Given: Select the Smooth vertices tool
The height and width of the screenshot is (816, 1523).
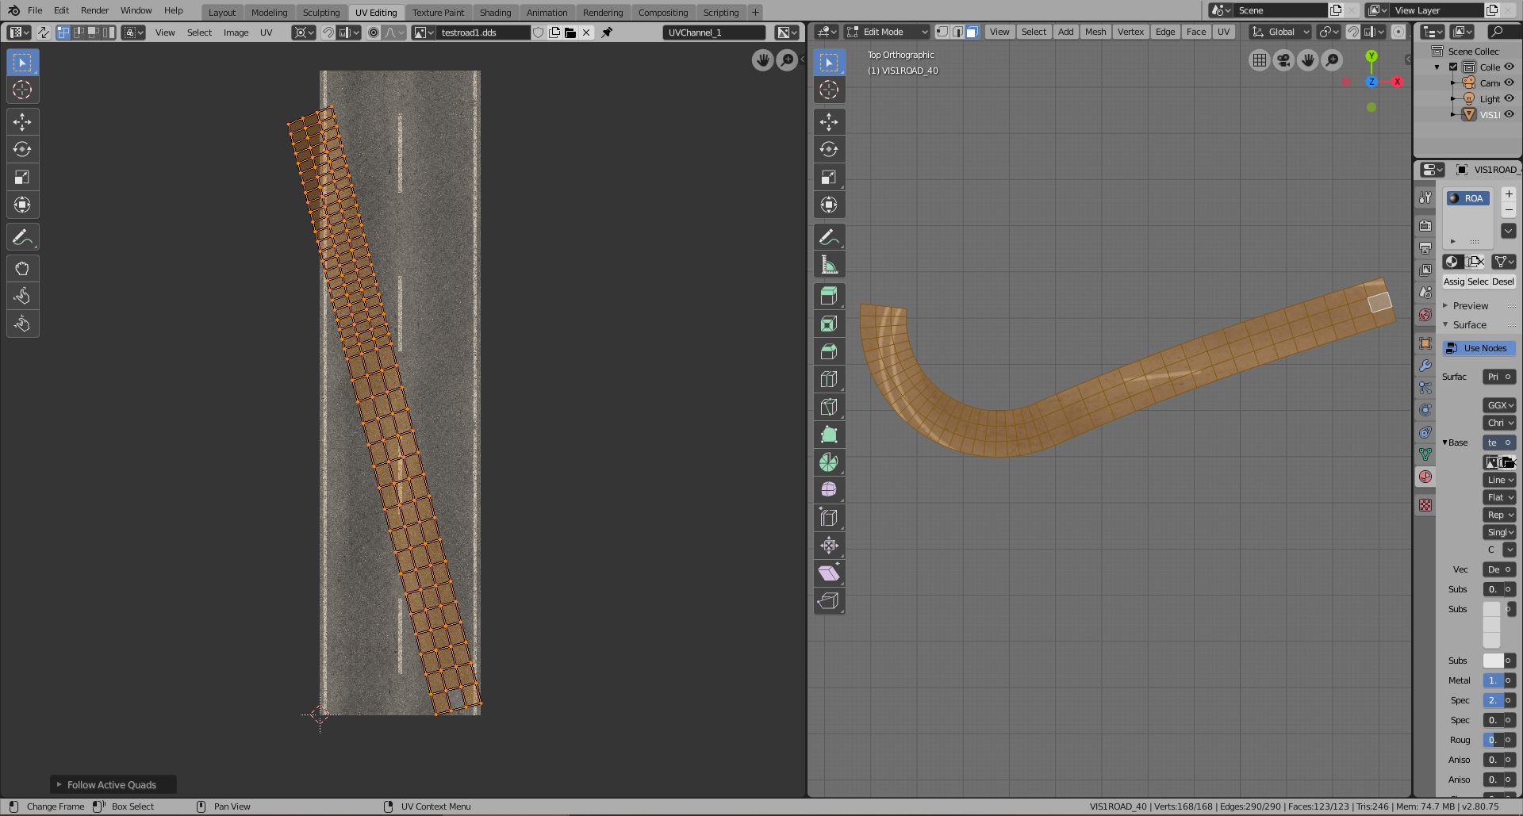Looking at the screenshot, I should (829, 490).
